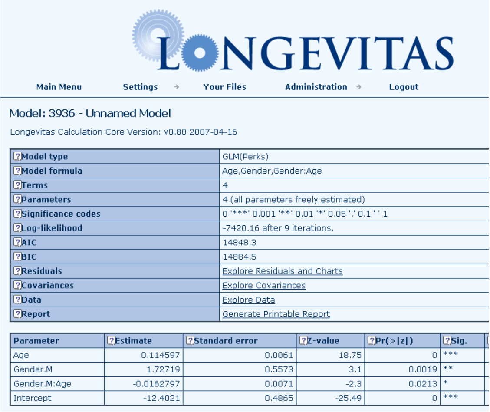Click the Calculation Core Version text

(123, 132)
